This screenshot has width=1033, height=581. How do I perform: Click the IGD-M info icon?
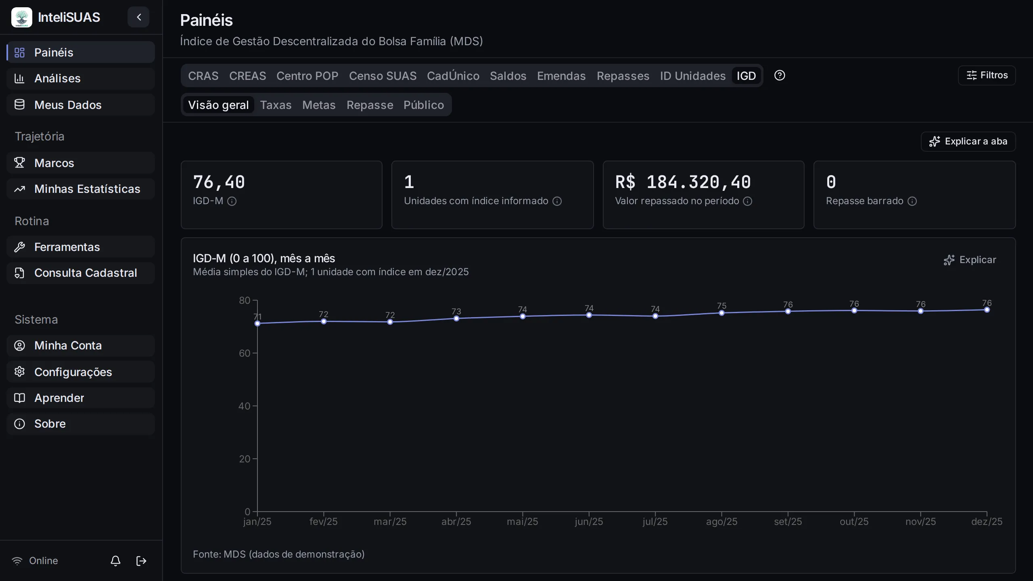coord(232,201)
